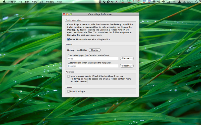Click the Time Machine menu bar icon
The width and height of the screenshot is (201, 125).
tap(163, 2)
